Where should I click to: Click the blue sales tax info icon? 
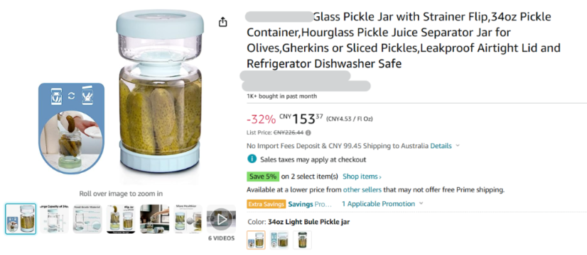(252, 159)
